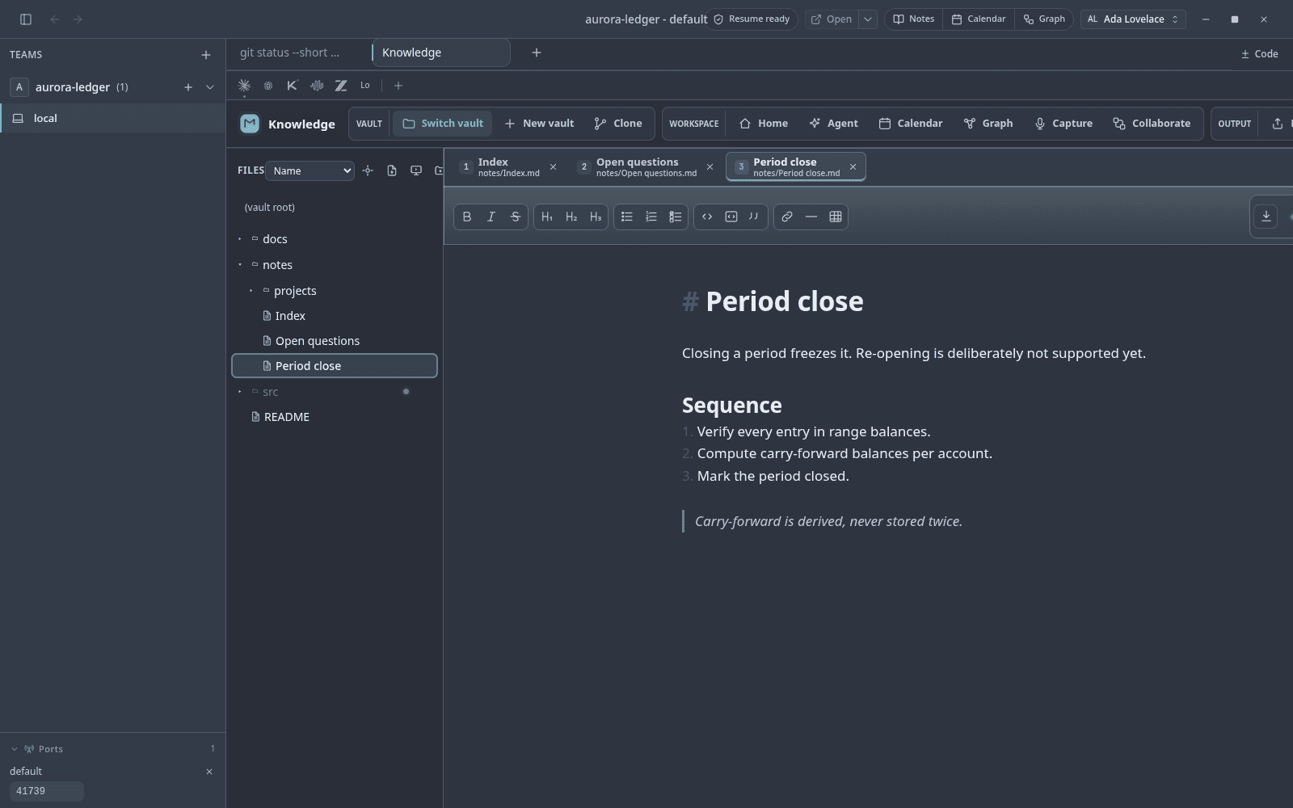This screenshot has width=1293, height=808.
Task: Insert a code block from the toolbar
Action: pos(731,217)
